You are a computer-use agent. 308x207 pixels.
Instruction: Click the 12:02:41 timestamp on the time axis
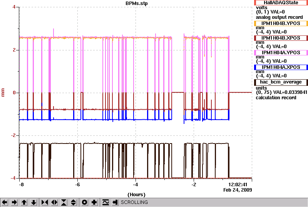238,185
